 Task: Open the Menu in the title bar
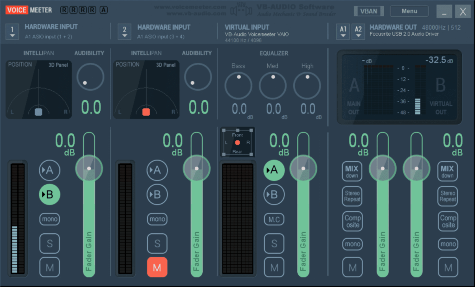pyautogui.click(x=409, y=11)
